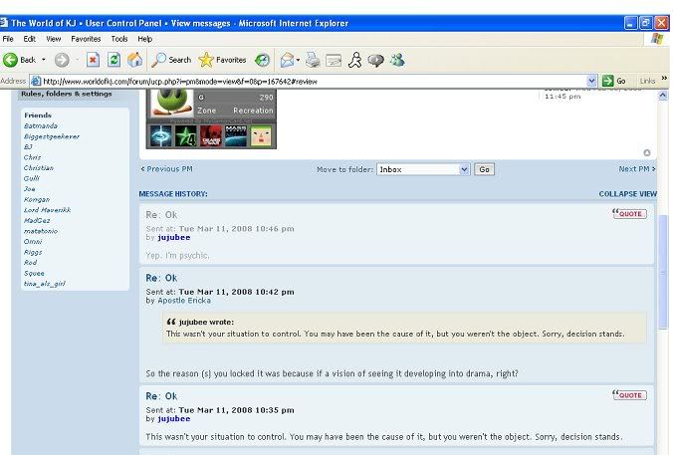Expand the Links toolbar chevron

pyautogui.click(x=664, y=78)
